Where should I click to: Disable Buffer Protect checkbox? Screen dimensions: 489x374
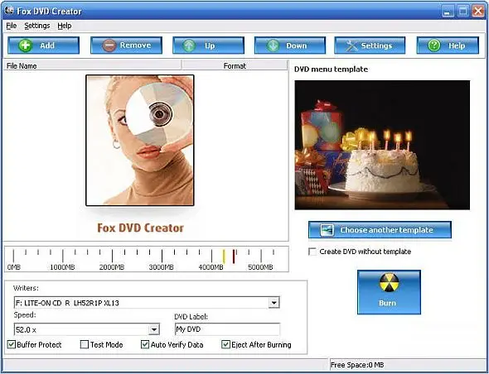click(12, 344)
